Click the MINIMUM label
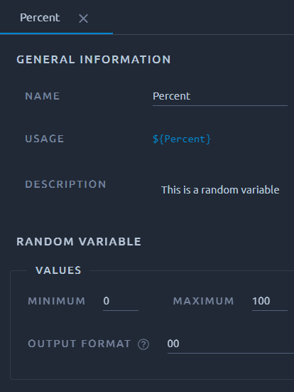The image size is (294, 392). pos(57,301)
